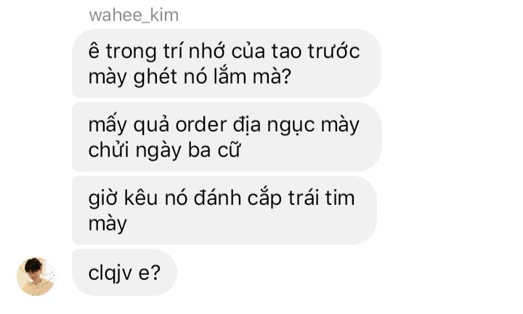Click "ngày ba cữ" in the second bubble
Screen dimensions: 523x314
pyautogui.click(x=187, y=150)
